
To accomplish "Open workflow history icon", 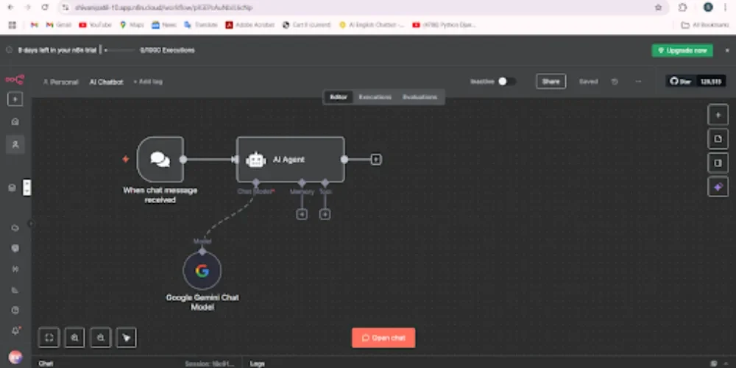I will click(615, 82).
